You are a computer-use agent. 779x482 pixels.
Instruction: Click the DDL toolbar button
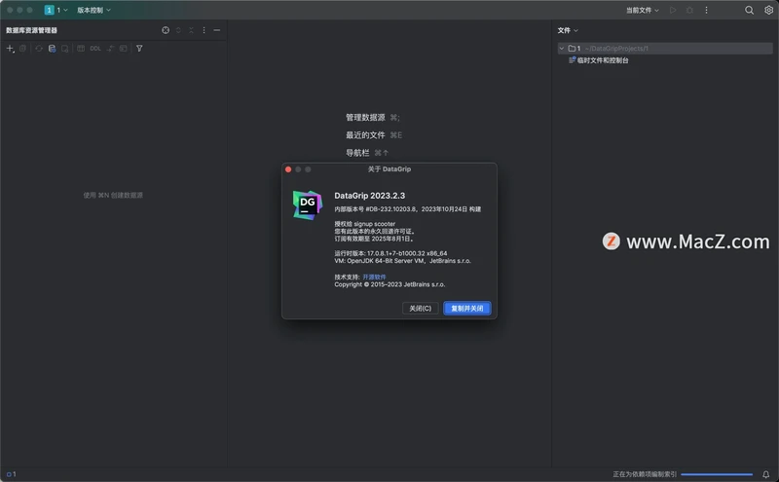pyautogui.click(x=95, y=49)
